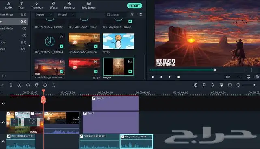Open the 1/2 preview quality dropdown
This screenshot has height=149, width=260.
[x=233, y=77]
